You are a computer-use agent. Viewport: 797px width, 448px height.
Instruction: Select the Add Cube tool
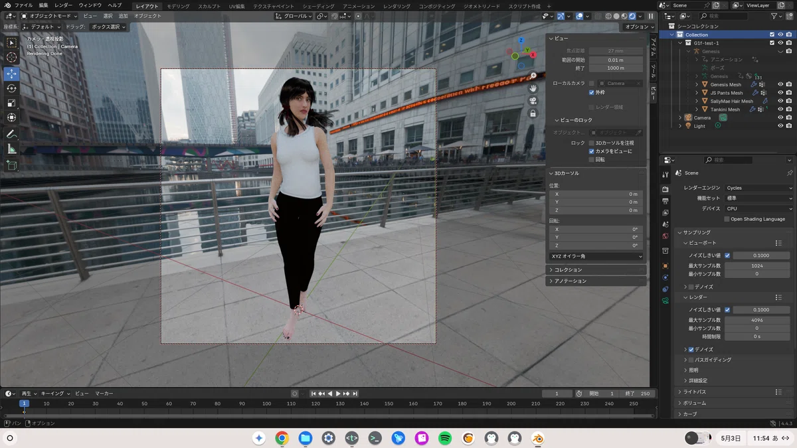(11, 165)
